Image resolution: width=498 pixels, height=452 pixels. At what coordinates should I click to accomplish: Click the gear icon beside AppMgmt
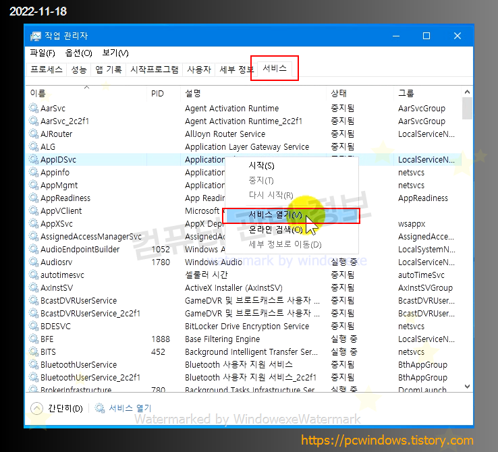pos(34,185)
